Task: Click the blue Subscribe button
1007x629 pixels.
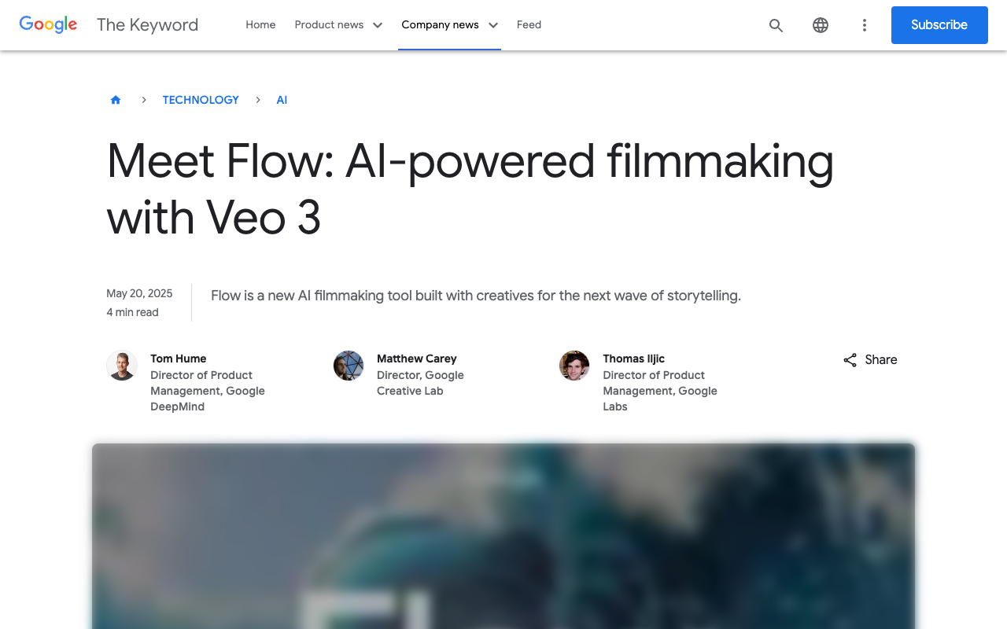Action: click(939, 25)
